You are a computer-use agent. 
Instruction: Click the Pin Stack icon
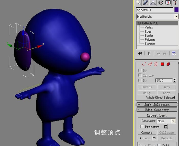[x=140, y=53]
